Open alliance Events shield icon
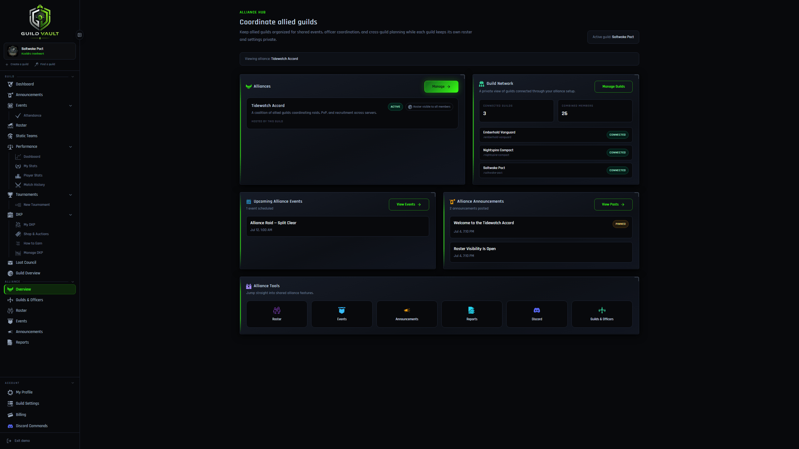 10,321
